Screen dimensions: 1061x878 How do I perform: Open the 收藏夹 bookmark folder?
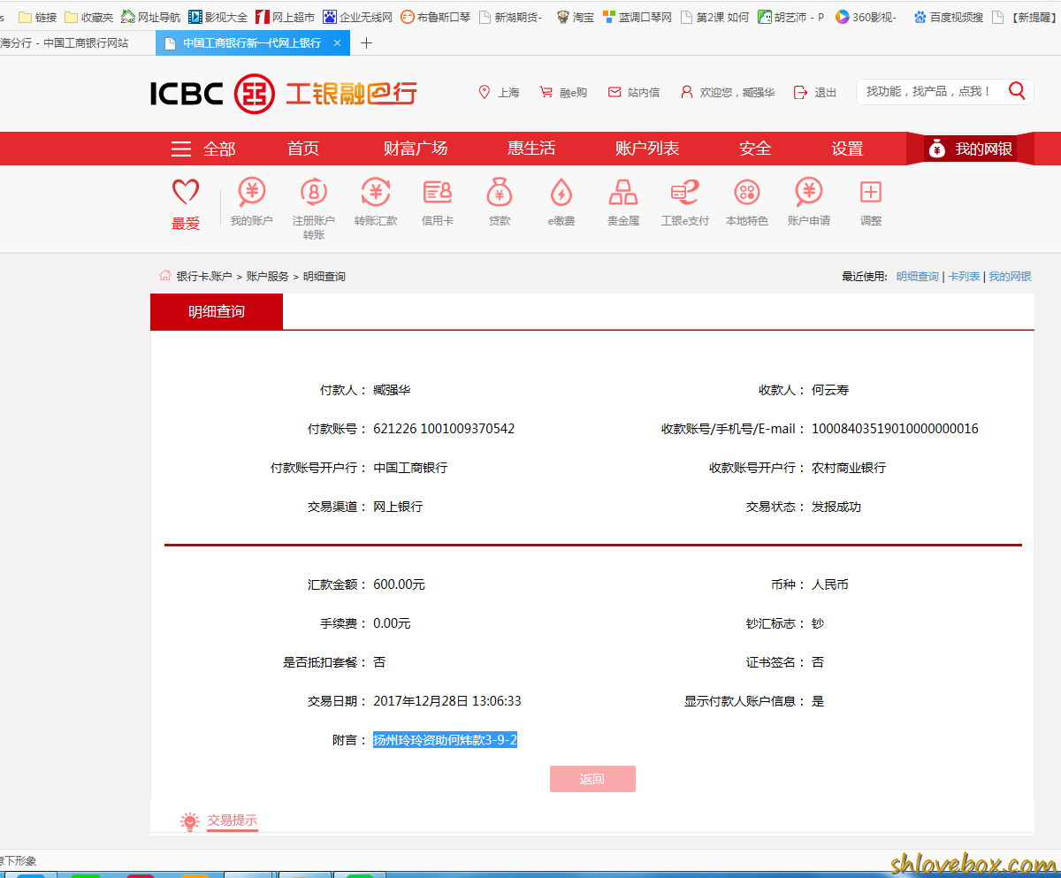tap(88, 17)
